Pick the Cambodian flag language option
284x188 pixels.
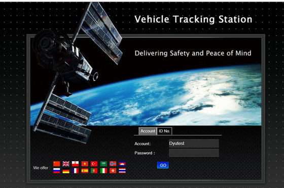point(122,164)
